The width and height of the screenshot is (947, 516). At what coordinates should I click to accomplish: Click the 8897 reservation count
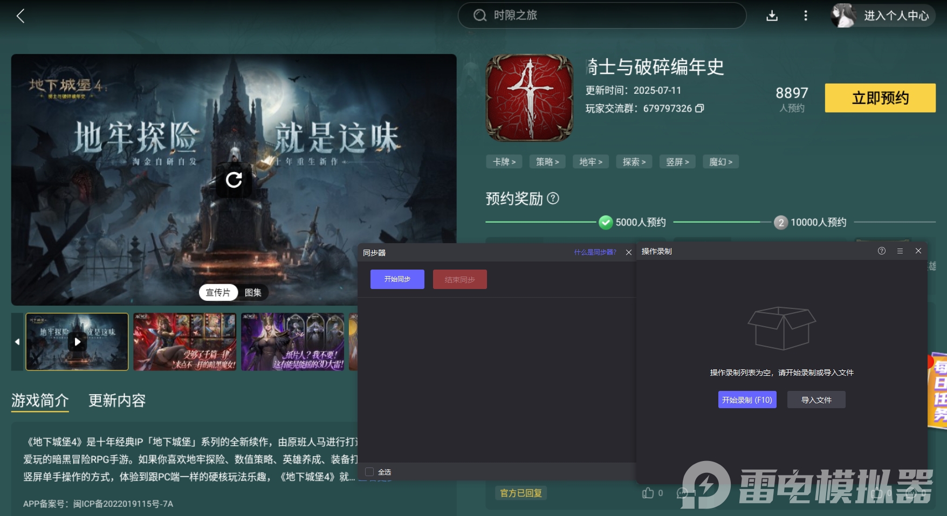(792, 93)
